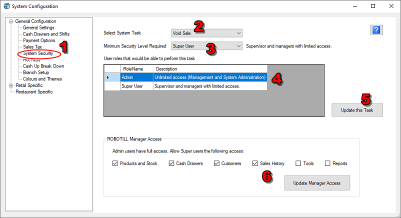Click the Update this Task button
Viewport: 401px width, 218px height.
(x=357, y=110)
